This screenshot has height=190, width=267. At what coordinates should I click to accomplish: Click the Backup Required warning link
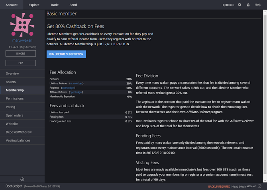coord(219,186)
